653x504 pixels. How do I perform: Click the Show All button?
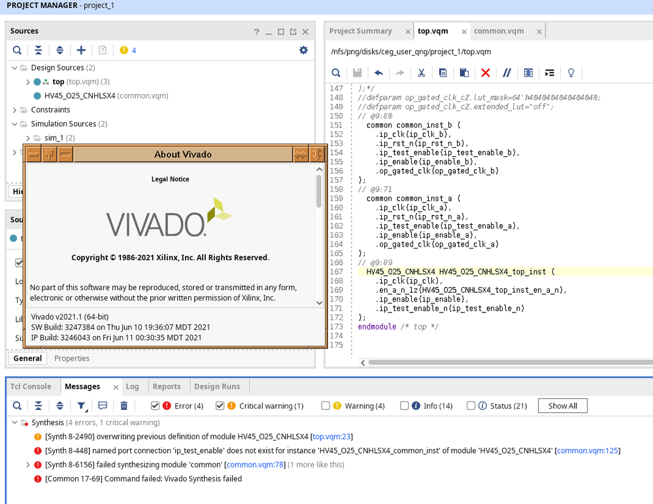click(x=563, y=406)
